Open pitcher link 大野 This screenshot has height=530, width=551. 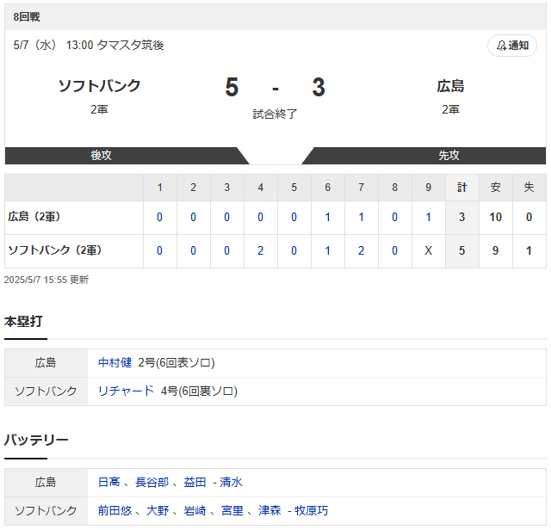(x=158, y=510)
